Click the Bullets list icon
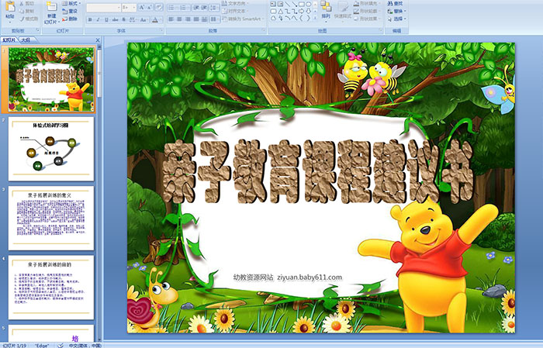Screen dimensions: 543x348 [x=172, y=7]
